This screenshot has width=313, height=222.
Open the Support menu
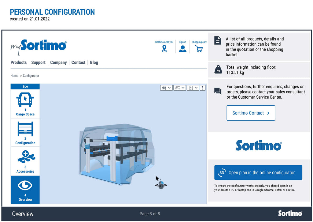tap(38, 62)
